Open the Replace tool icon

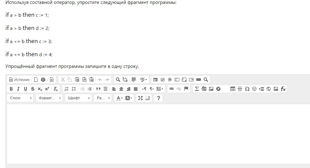point(125,80)
